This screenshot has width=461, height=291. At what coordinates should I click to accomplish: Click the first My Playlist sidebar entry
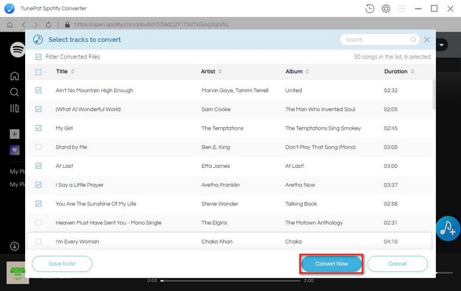coord(17,171)
